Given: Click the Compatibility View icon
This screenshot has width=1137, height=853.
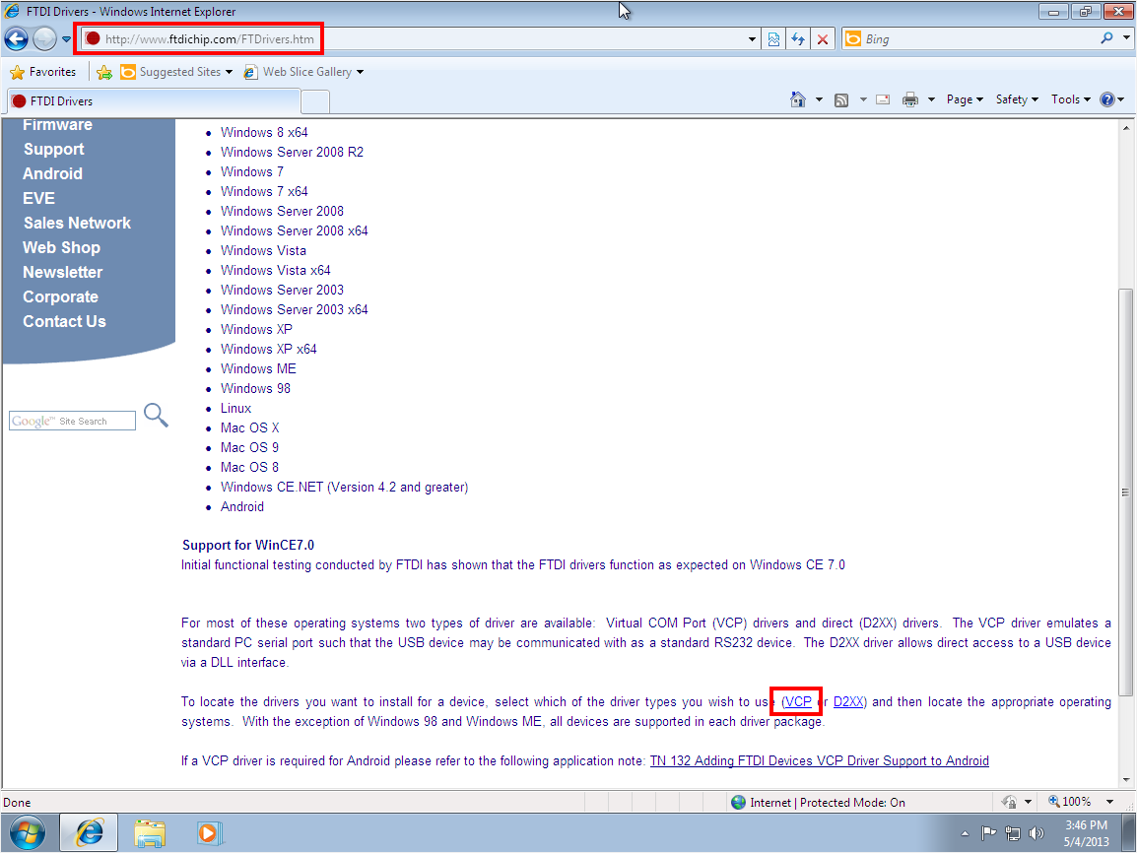Looking at the screenshot, I should [773, 39].
